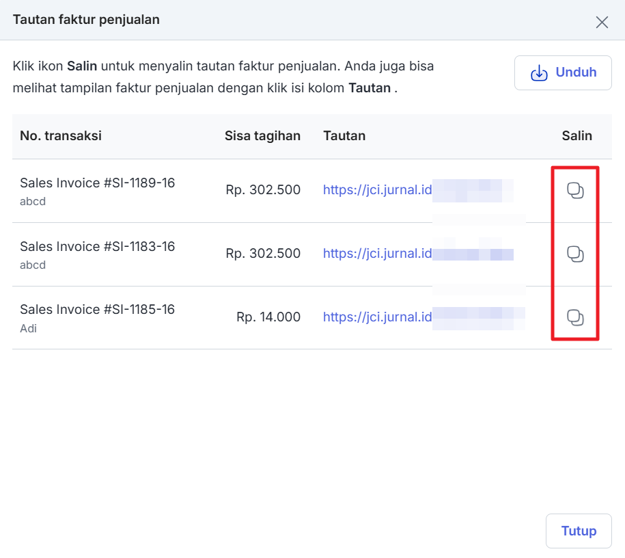Copy the link for invoice SI-1183-16

[x=575, y=254]
